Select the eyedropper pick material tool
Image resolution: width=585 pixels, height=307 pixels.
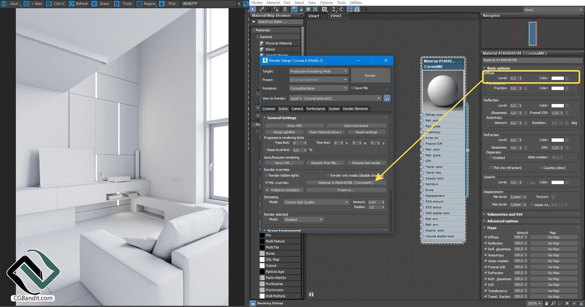point(261,9)
